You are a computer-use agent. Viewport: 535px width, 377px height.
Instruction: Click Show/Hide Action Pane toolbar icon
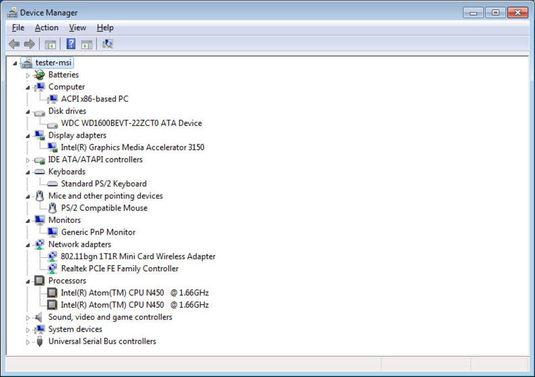pos(86,44)
